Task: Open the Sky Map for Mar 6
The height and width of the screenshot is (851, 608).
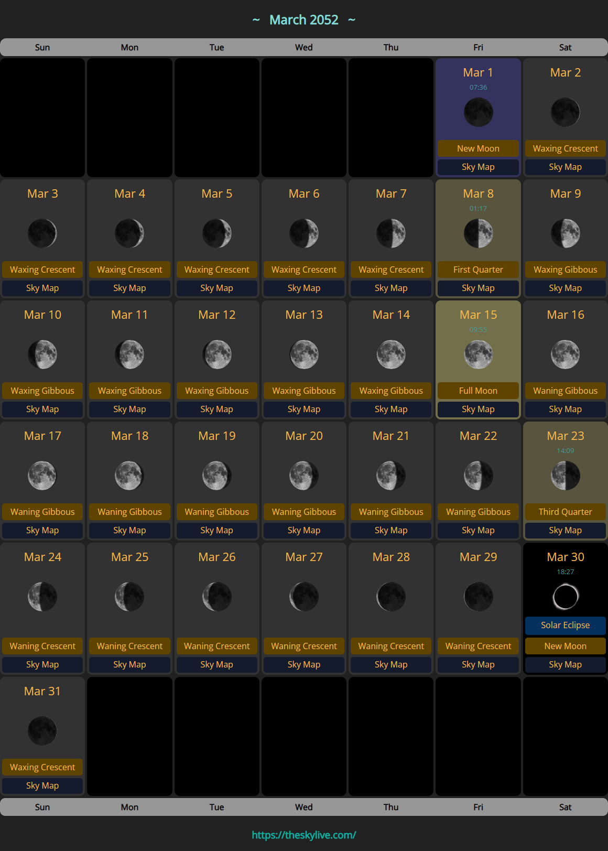Action: coord(304,288)
